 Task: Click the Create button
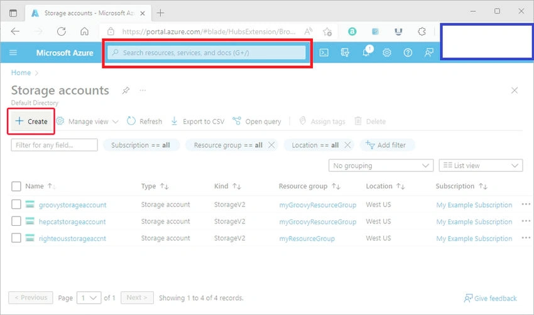(31, 122)
